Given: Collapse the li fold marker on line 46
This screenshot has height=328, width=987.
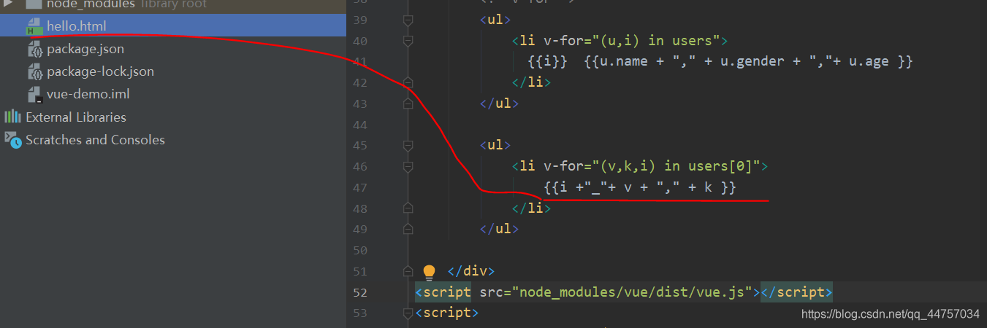Looking at the screenshot, I should pyautogui.click(x=408, y=166).
